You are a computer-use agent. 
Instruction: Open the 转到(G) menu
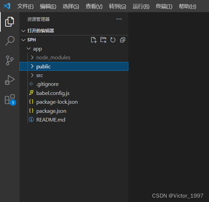tap(117, 6)
